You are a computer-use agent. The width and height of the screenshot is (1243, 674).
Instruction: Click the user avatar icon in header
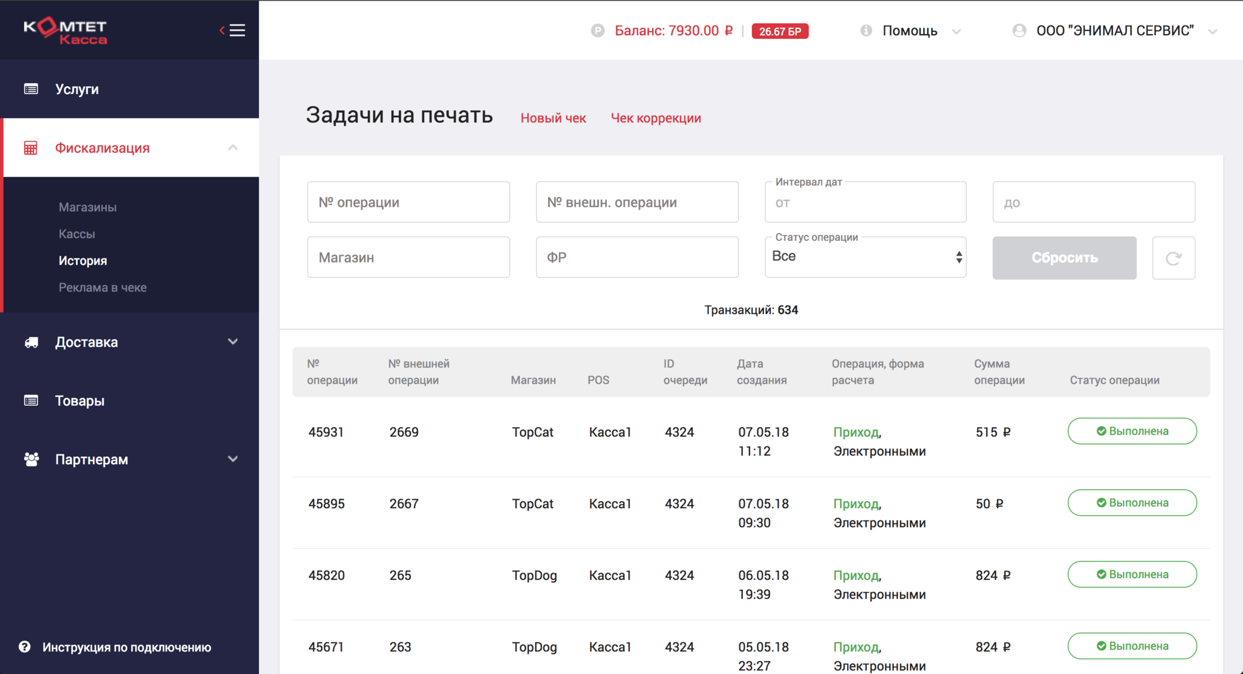(x=1019, y=31)
